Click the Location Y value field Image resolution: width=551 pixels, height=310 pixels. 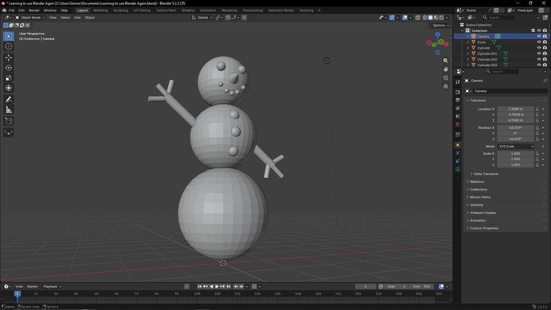tap(516, 115)
